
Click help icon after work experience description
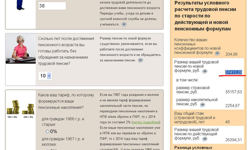click(x=124, y=24)
